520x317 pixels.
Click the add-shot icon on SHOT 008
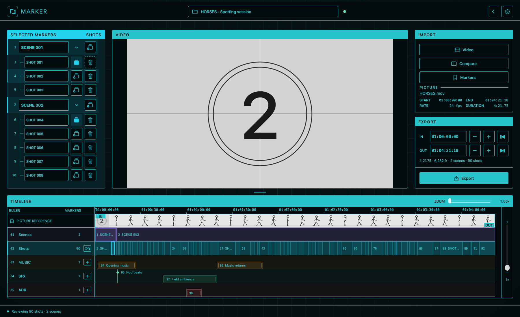click(77, 175)
